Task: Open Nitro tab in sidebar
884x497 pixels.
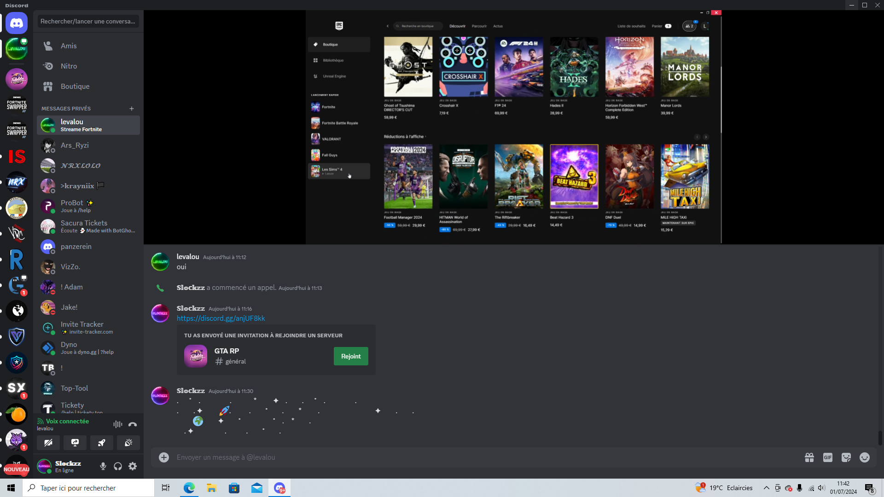Action: 88,66
